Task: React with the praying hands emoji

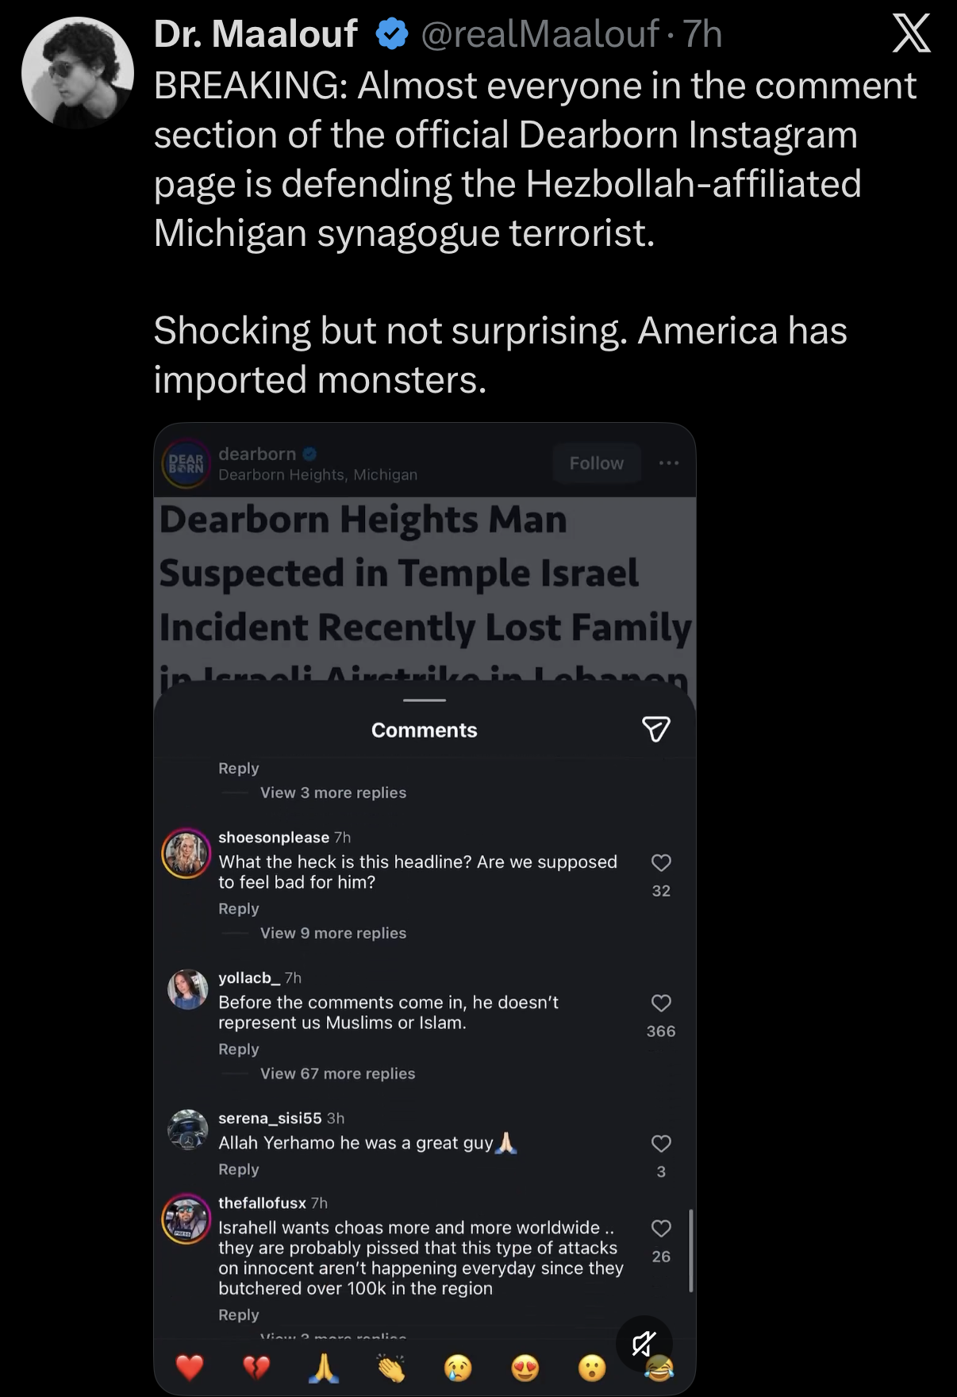Action: coord(323,1367)
